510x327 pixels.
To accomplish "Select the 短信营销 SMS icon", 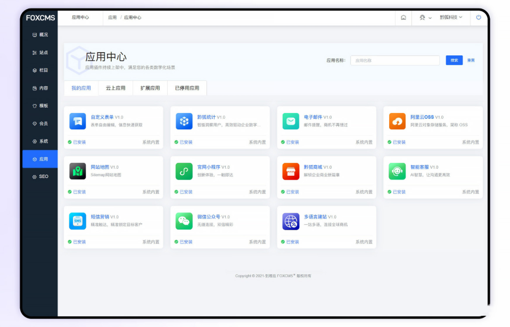I will [78, 221].
